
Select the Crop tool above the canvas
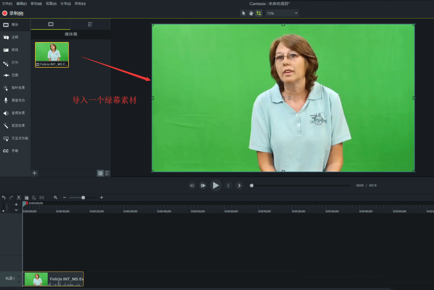click(259, 13)
